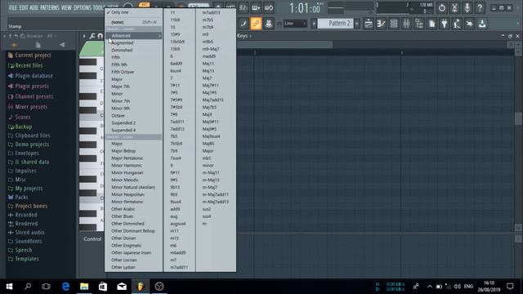Expand the Advanced submenu arrow
The image size is (523, 294).
(159, 36)
